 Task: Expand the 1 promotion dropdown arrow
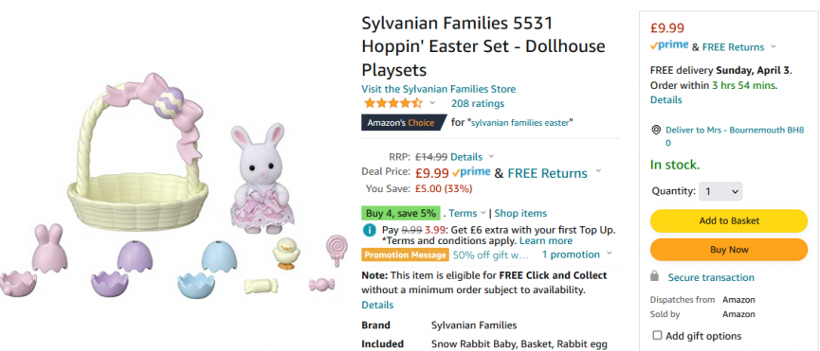[609, 254]
